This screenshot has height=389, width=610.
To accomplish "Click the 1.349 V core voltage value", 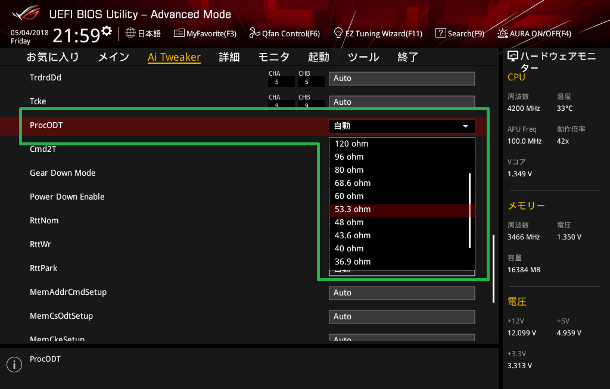I will pos(519,174).
